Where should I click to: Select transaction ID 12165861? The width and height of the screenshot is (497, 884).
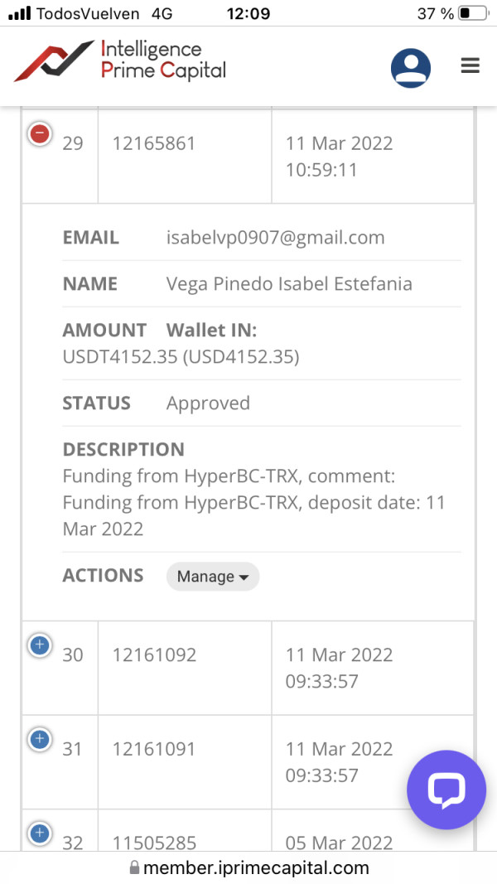coord(154,143)
